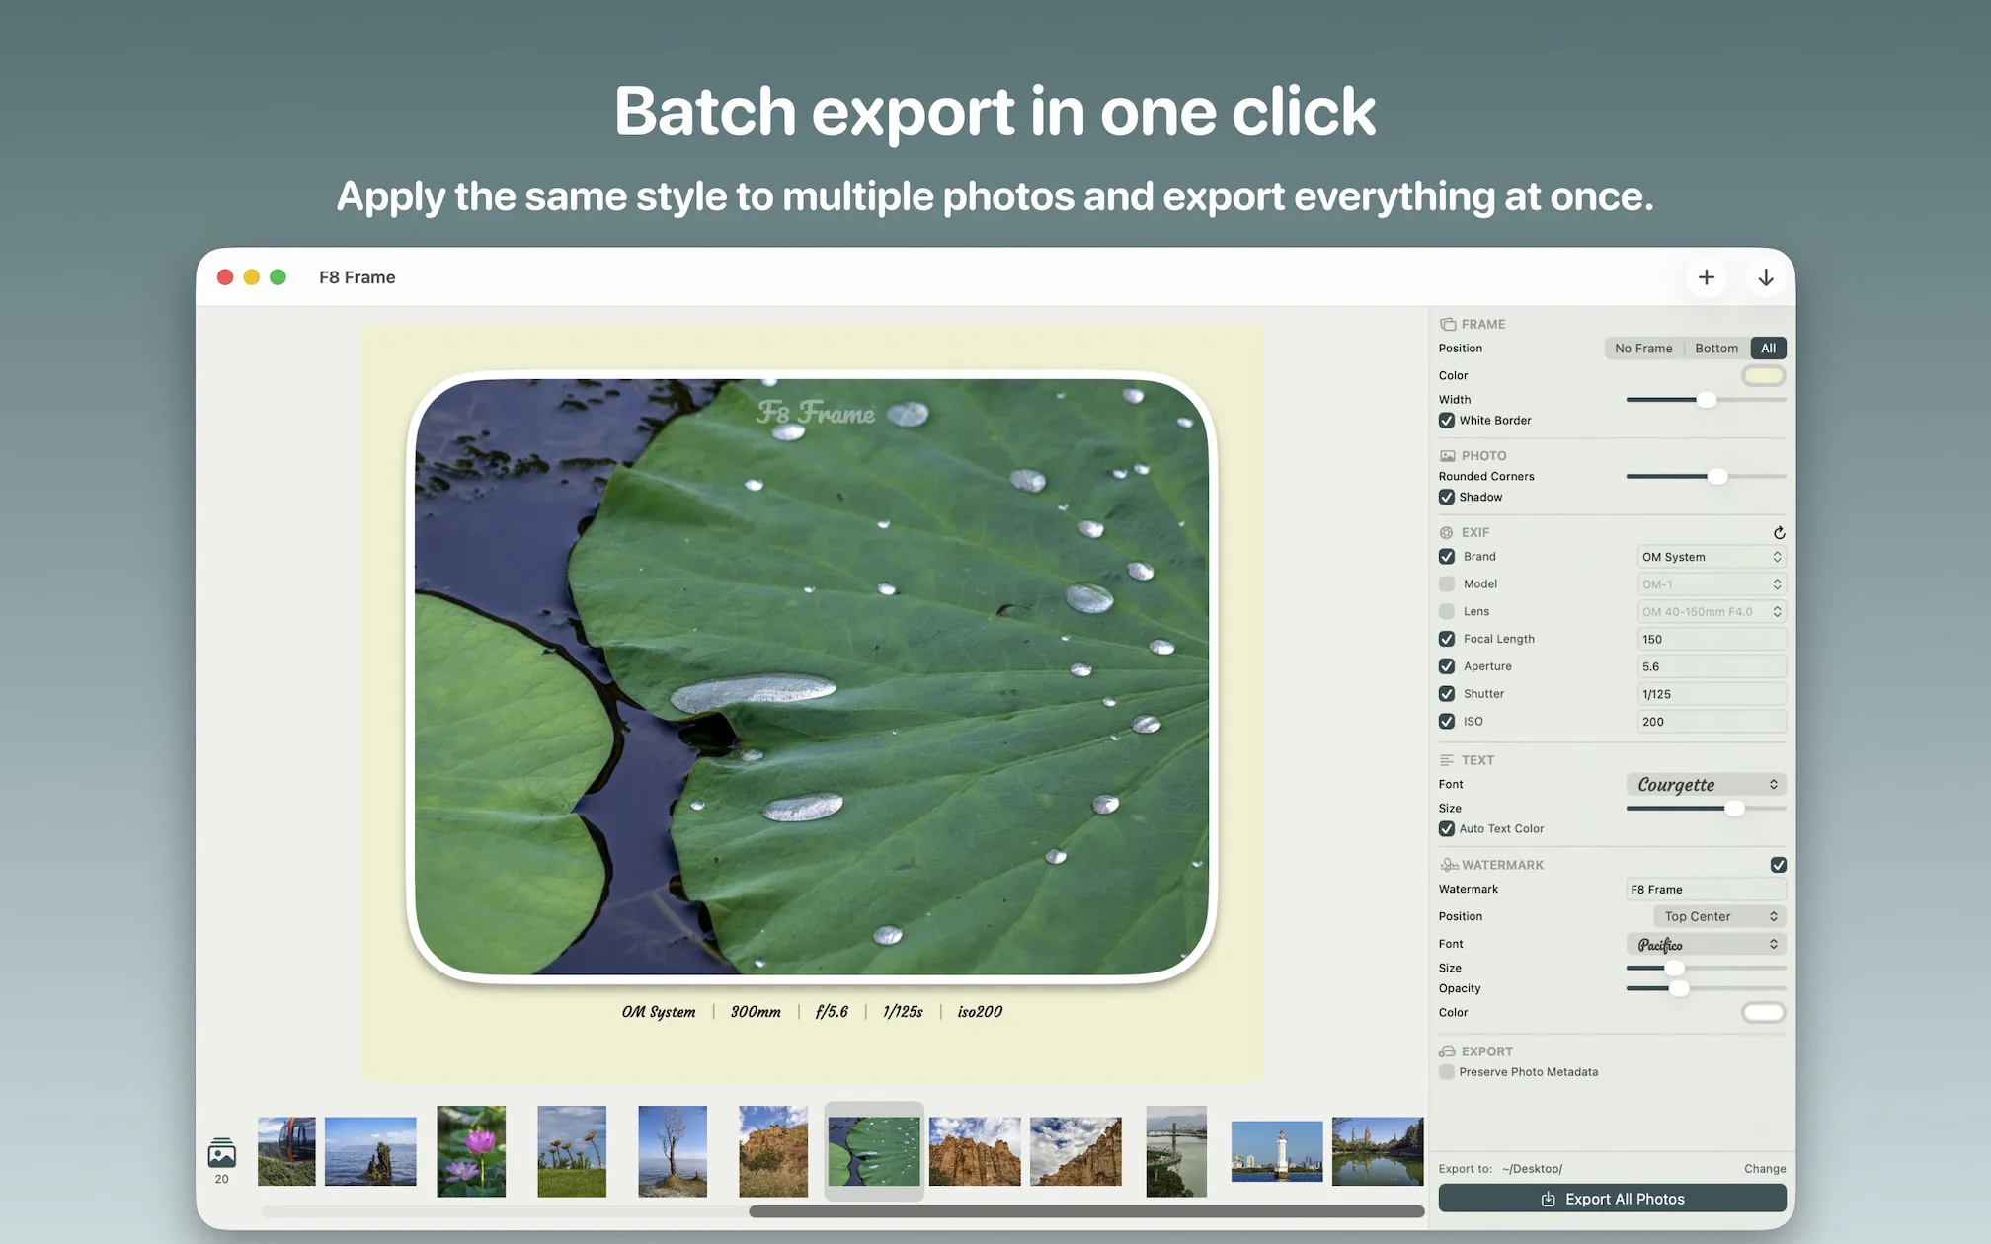Enable the Model EXIF checkbox
This screenshot has width=1991, height=1244.
point(1447,584)
